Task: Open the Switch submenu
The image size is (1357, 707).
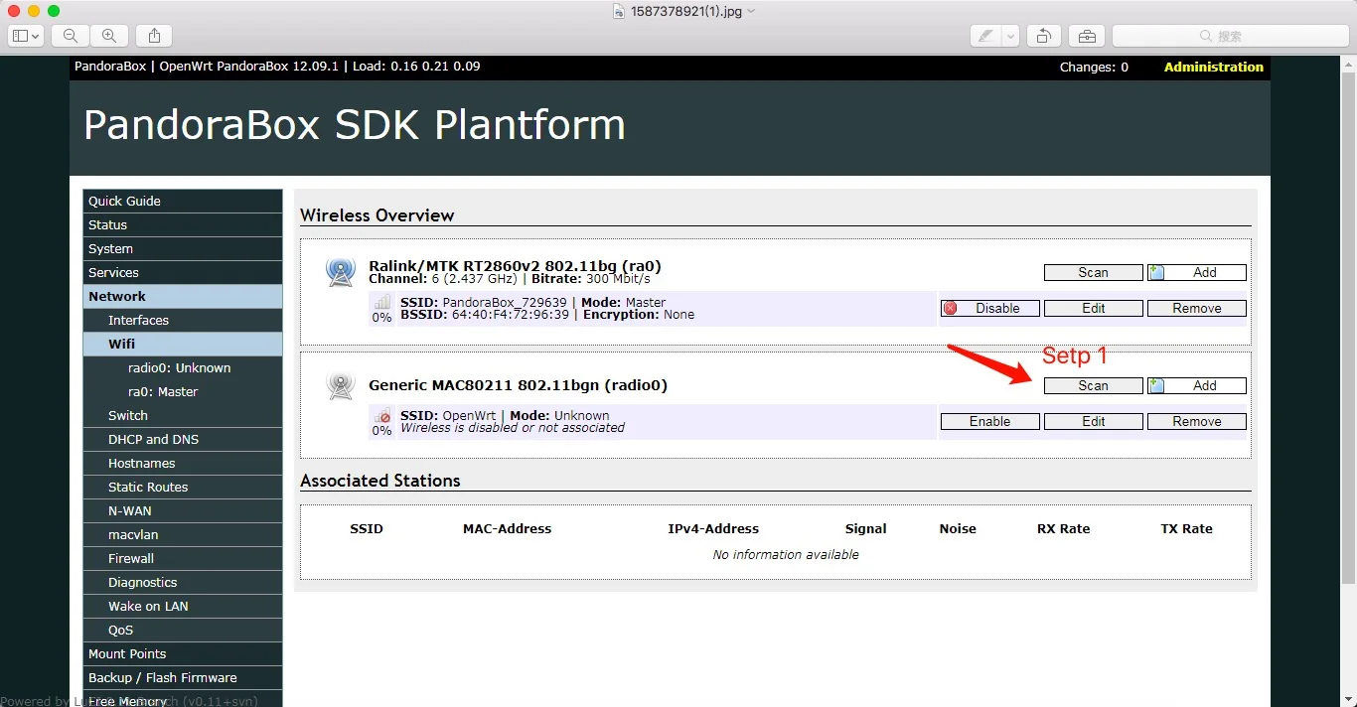Action: point(183,415)
